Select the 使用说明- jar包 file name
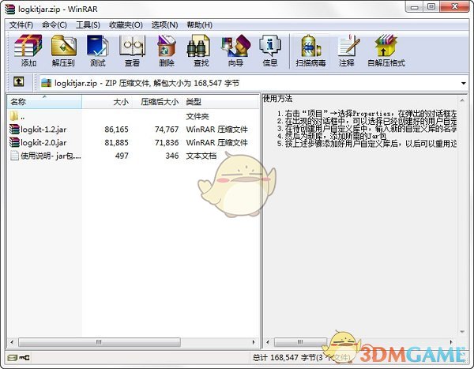Screen dimensions: 474x369 [x=51, y=156]
